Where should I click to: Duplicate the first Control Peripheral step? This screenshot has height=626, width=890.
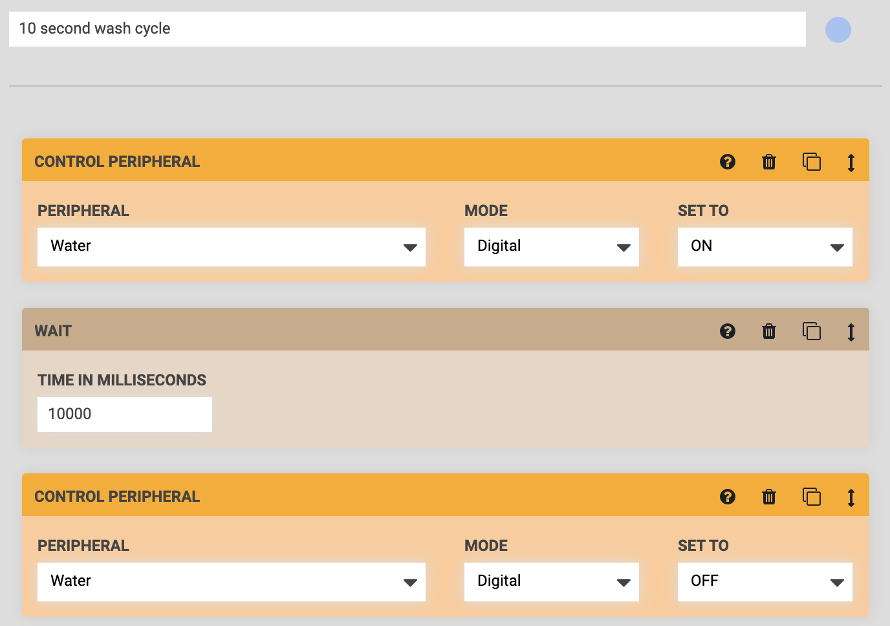tap(811, 162)
